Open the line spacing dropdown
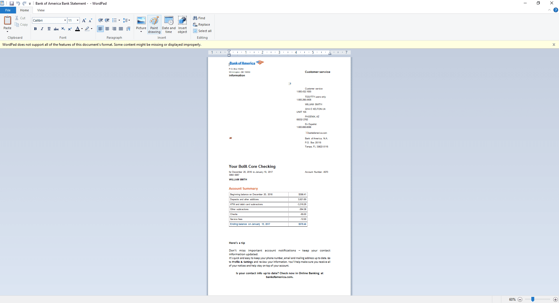Viewport: 559px width, 303px height. [126, 20]
